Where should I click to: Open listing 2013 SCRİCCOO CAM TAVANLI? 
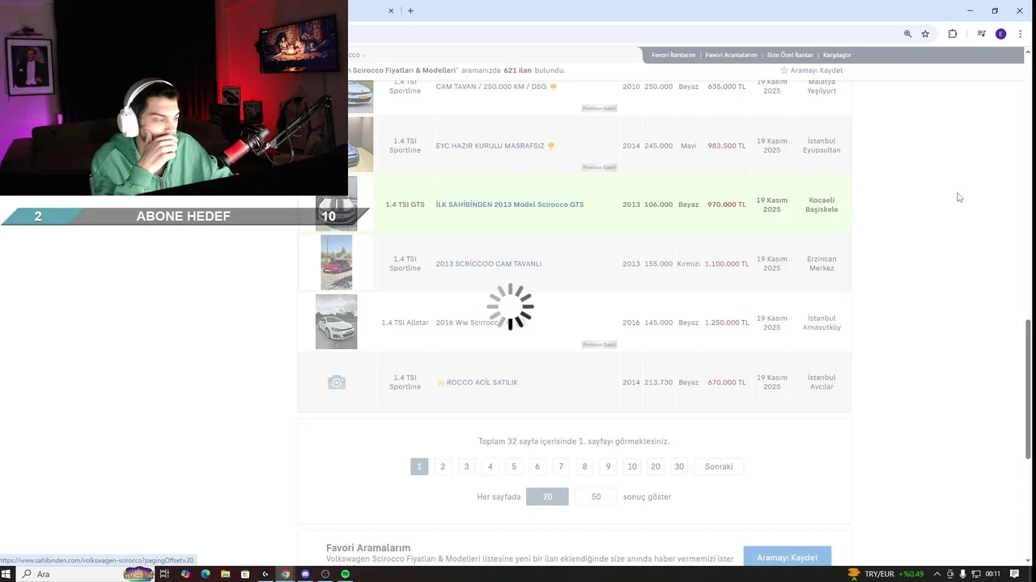489,264
